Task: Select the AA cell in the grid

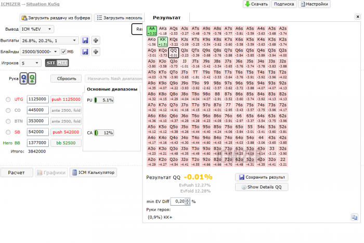Action: coord(152,31)
